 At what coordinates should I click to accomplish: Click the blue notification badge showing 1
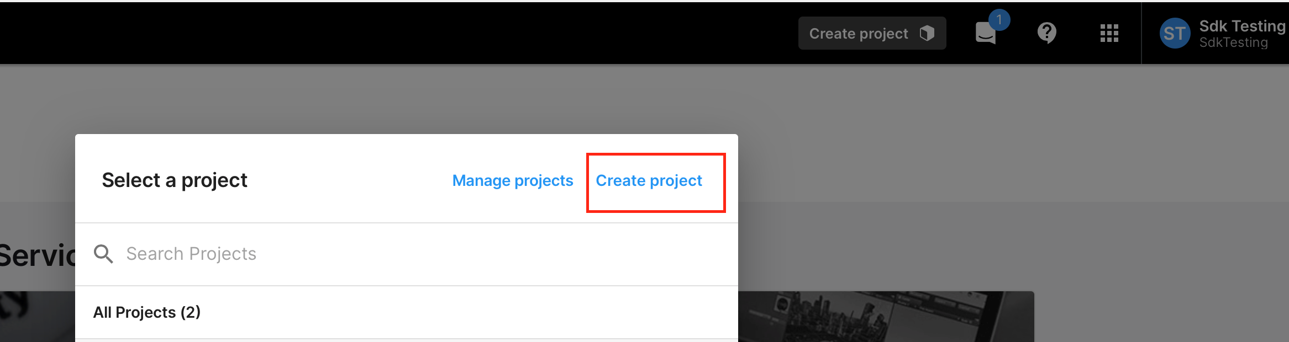(999, 20)
